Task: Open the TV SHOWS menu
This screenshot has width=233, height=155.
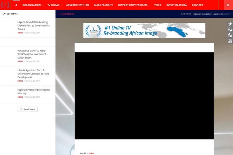Action: click(x=53, y=5)
